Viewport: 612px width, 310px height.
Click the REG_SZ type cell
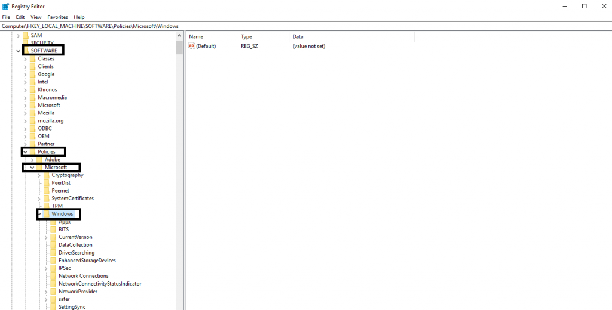[x=249, y=46]
